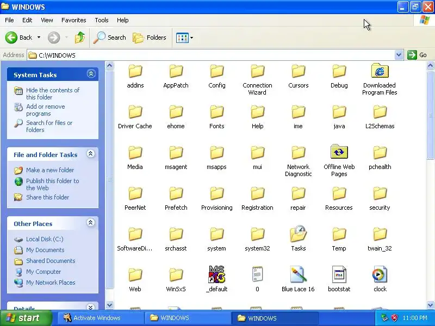Select the Driver Cache folder
The width and height of the screenshot is (435, 326).
click(135, 117)
